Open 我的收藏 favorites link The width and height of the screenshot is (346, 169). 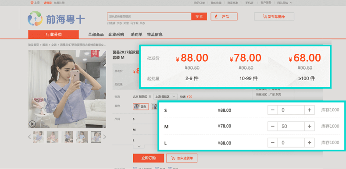(216, 3)
